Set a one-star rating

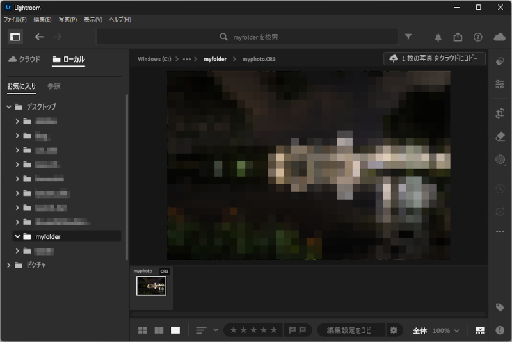tap(233, 330)
